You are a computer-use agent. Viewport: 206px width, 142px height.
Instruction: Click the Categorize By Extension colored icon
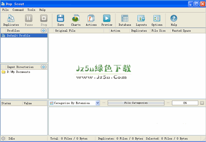[x=51, y=103]
